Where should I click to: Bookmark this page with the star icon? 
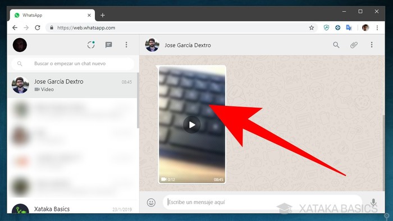pyautogui.click(x=312, y=28)
